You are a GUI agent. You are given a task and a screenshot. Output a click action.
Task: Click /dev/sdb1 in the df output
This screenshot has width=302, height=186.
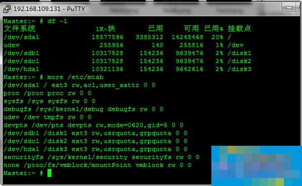[x=21, y=53]
